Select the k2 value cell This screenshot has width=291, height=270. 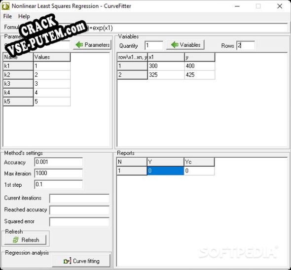(x=52, y=75)
